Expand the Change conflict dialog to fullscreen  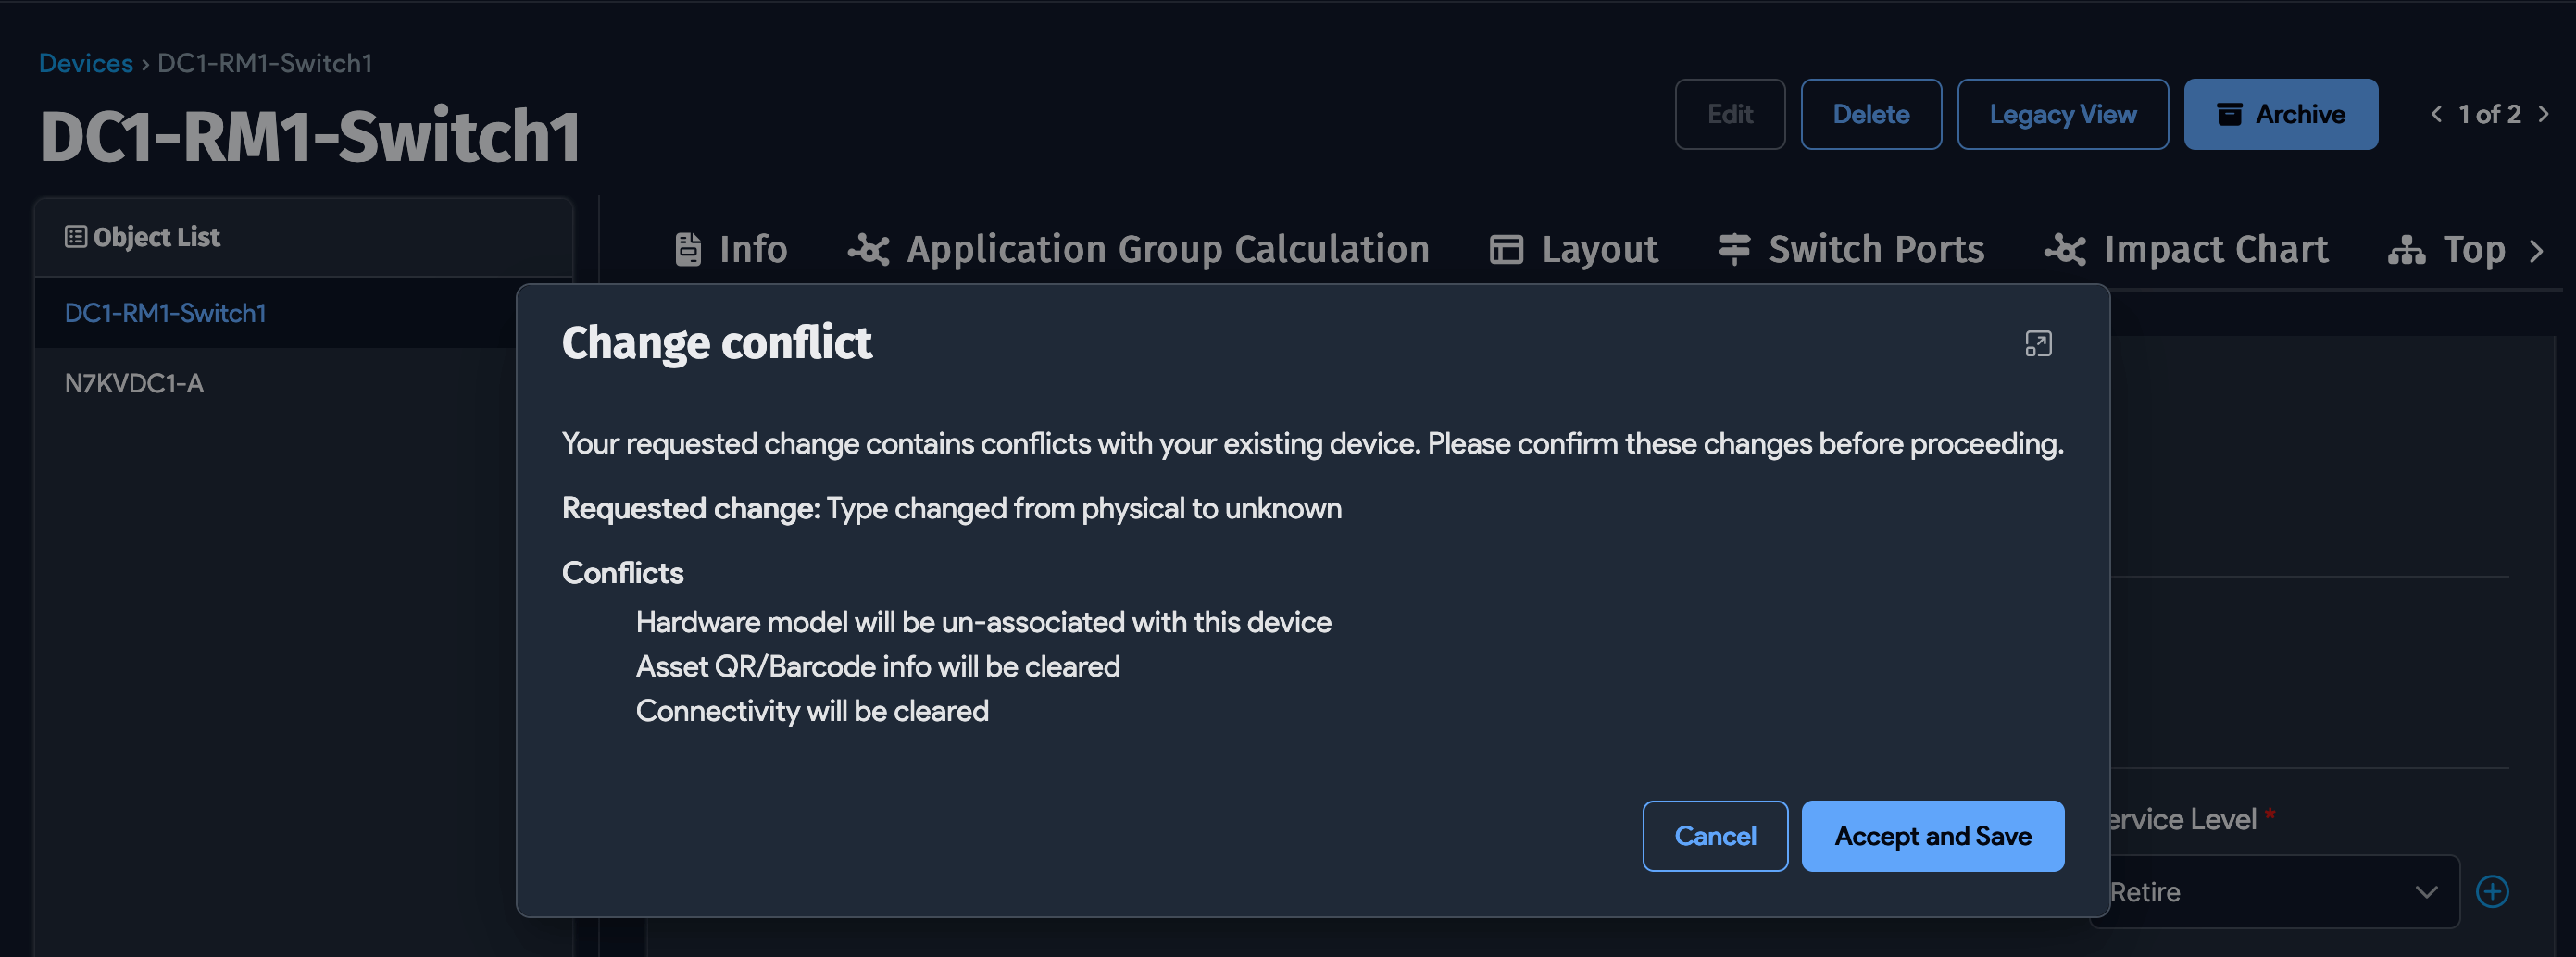click(x=2040, y=343)
